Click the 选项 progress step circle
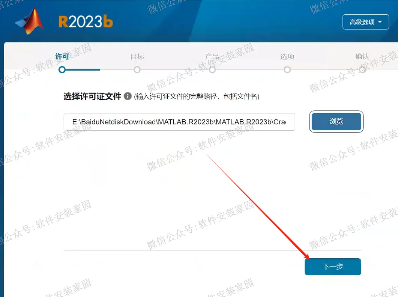 point(287,69)
